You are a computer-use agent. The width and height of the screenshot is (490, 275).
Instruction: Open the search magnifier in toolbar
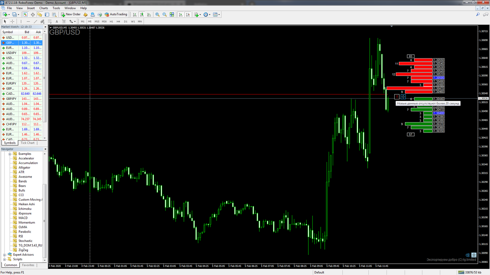pos(478,14)
